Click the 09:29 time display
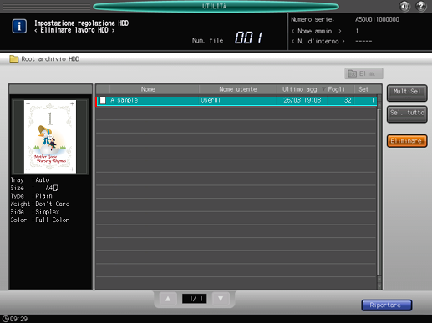This screenshot has width=432, height=323. [18, 319]
